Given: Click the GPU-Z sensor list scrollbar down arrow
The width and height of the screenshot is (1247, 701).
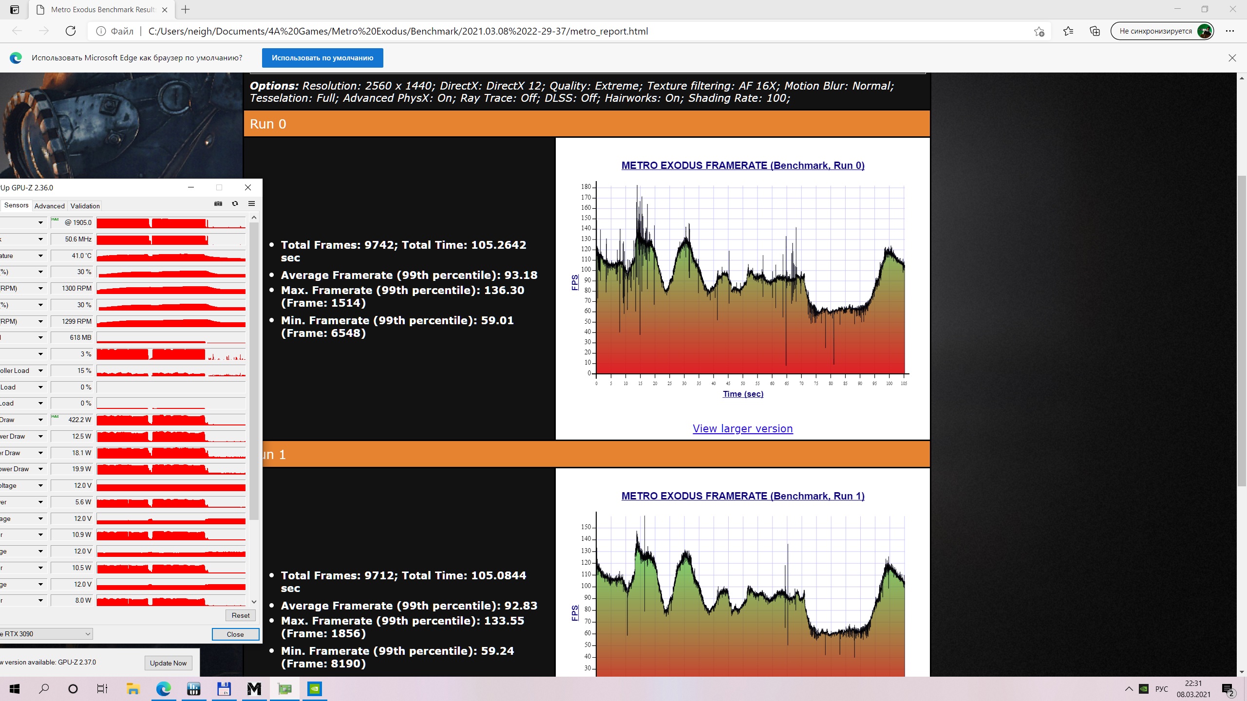Looking at the screenshot, I should [254, 602].
